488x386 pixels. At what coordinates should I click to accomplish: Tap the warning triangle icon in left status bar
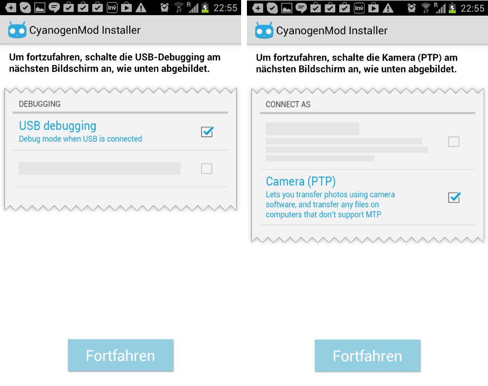[x=141, y=7]
